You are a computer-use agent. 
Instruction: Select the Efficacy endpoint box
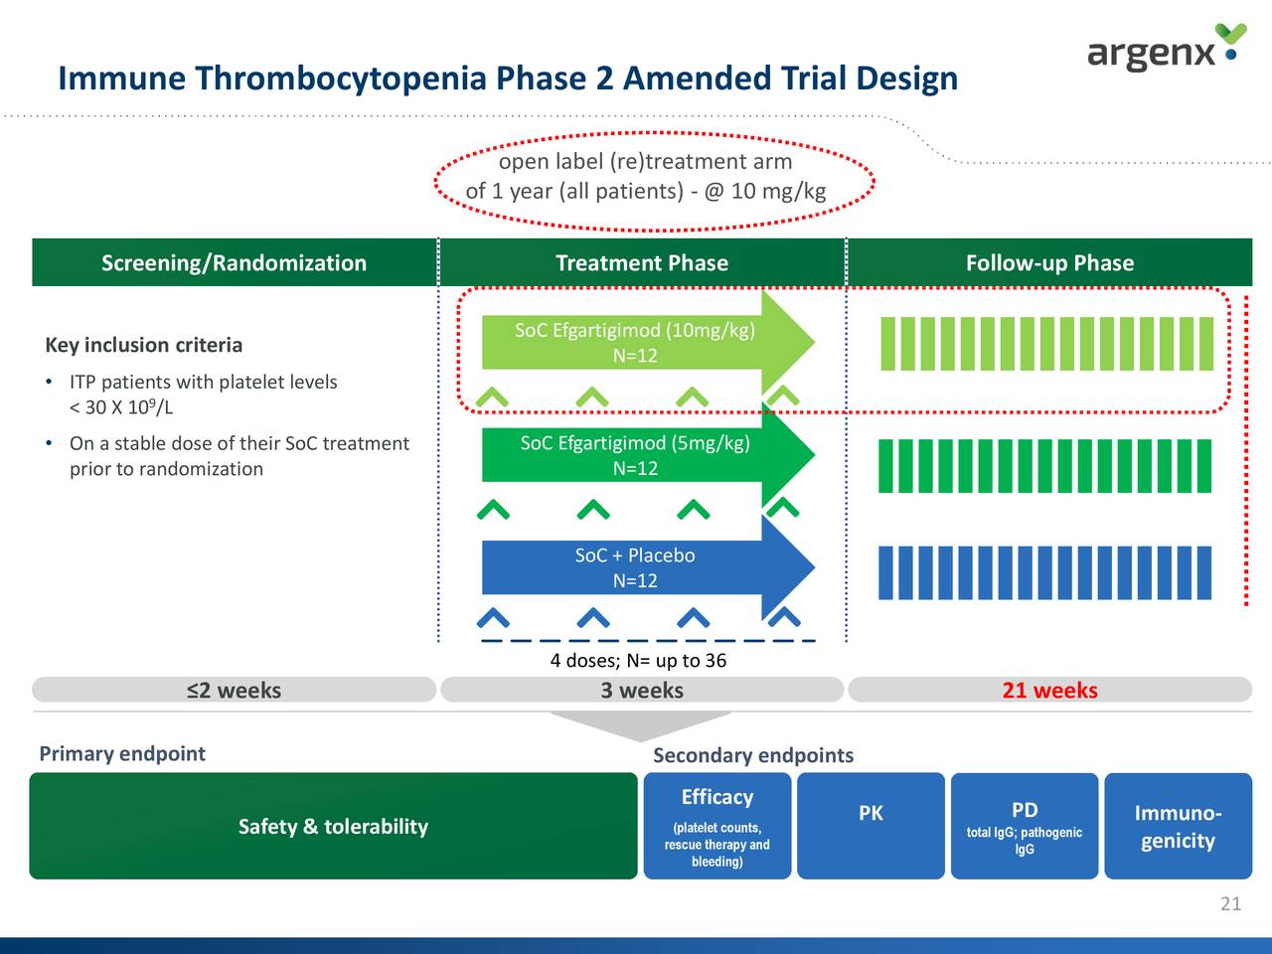[717, 826]
